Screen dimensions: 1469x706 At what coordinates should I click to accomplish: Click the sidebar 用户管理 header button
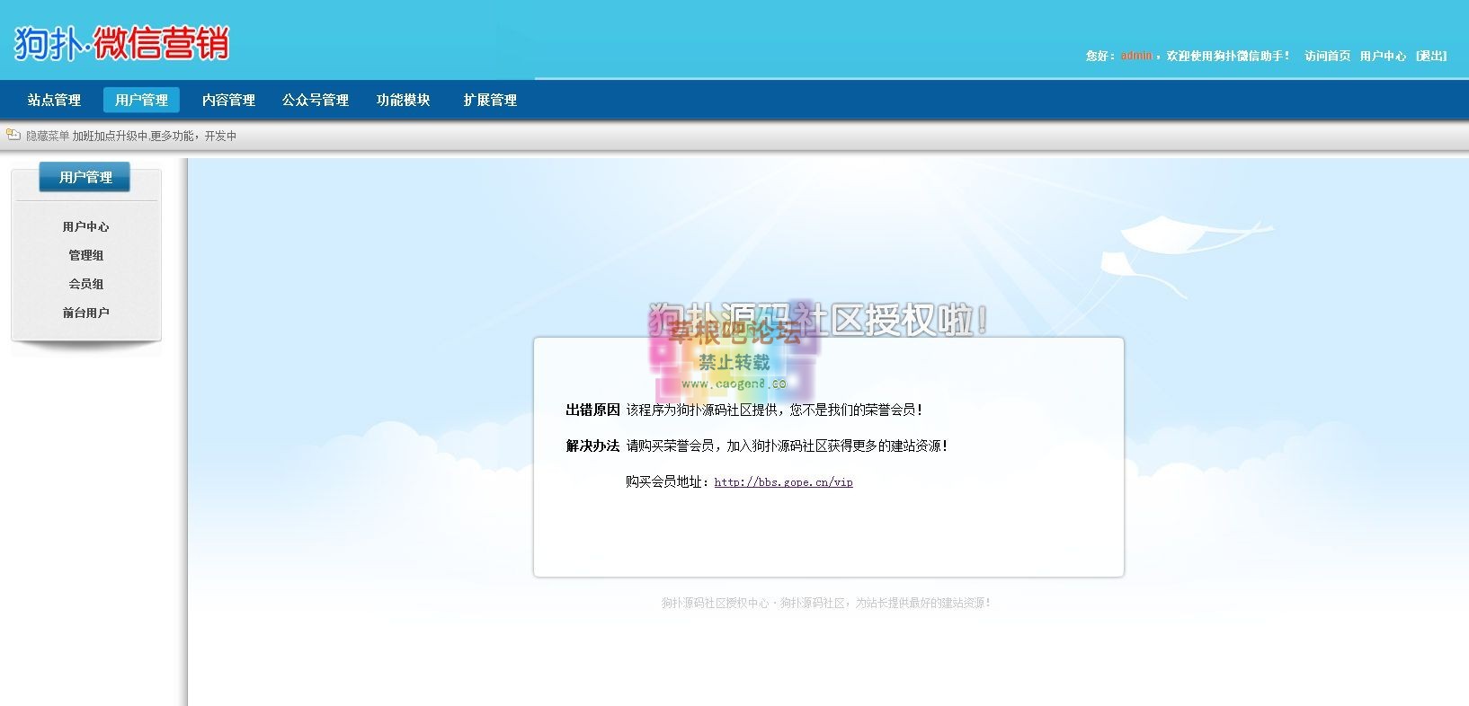coord(85,177)
